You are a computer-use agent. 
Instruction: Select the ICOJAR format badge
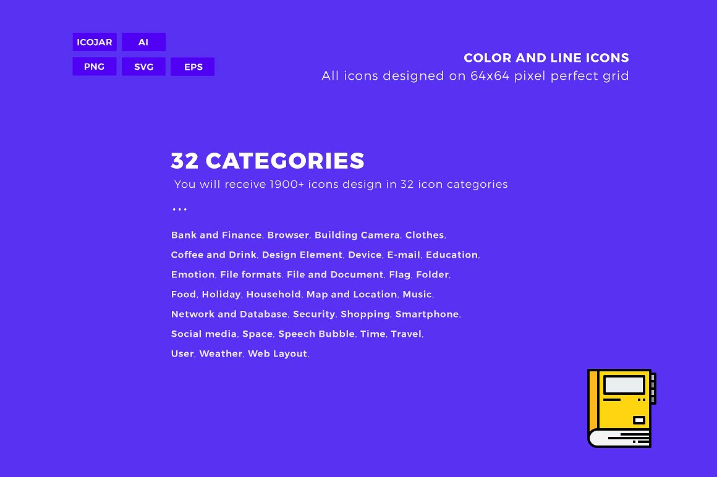[95, 42]
